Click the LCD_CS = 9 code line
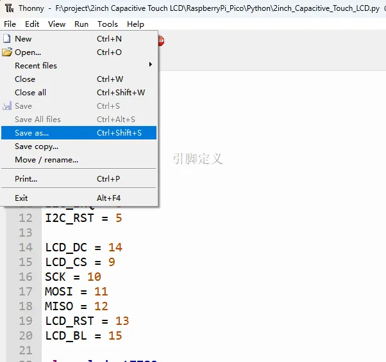Image resolution: width=386 pixels, height=362 pixels. pos(80,262)
